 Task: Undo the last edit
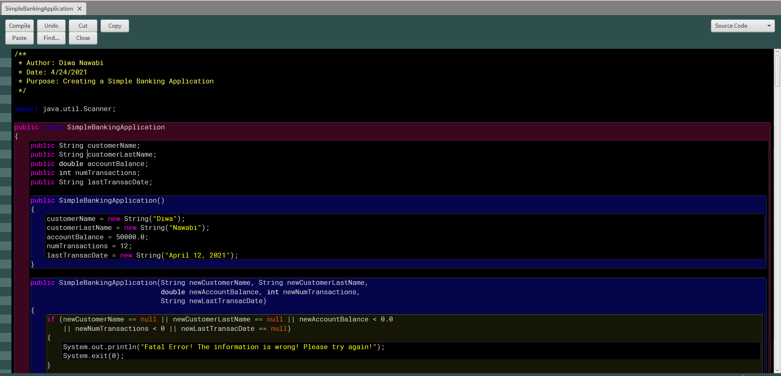[x=51, y=25]
